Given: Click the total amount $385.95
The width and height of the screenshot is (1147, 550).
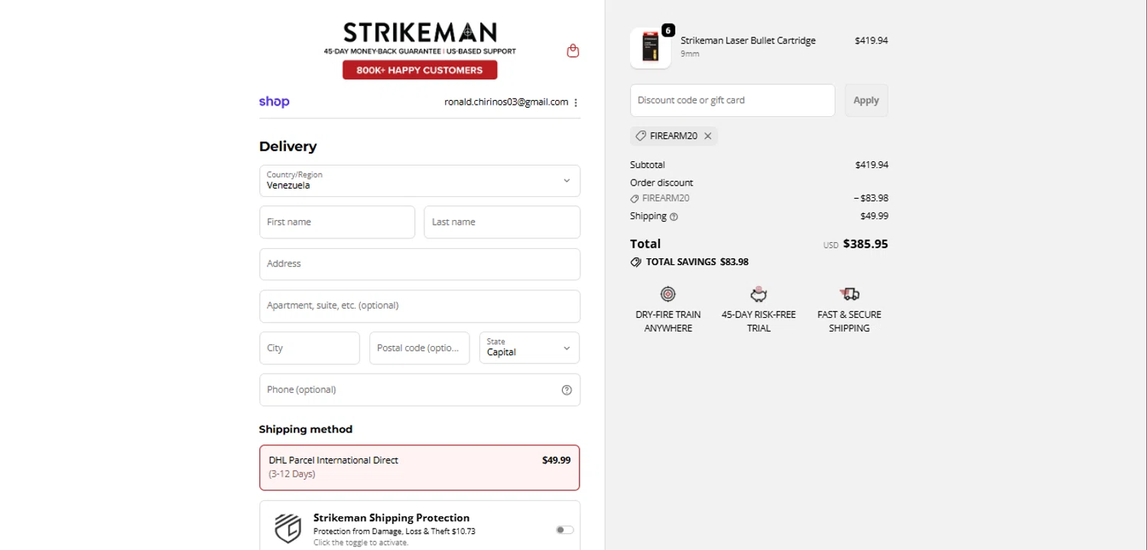Looking at the screenshot, I should coord(866,244).
